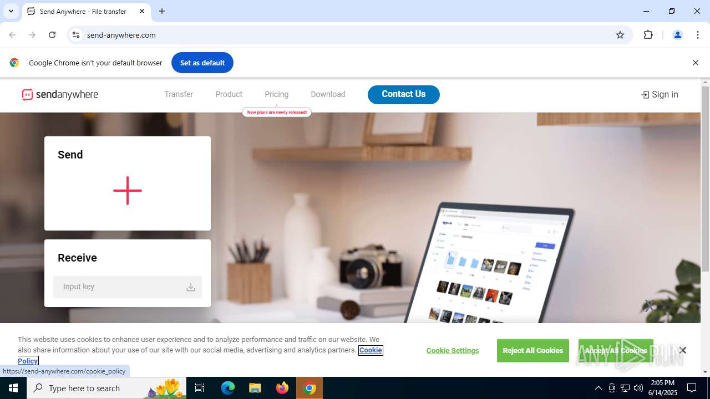This screenshot has width=710, height=399.
Task: Open the Download menu item
Action: (328, 94)
